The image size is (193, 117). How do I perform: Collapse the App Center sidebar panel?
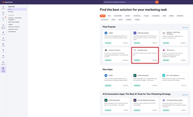[27, 6]
